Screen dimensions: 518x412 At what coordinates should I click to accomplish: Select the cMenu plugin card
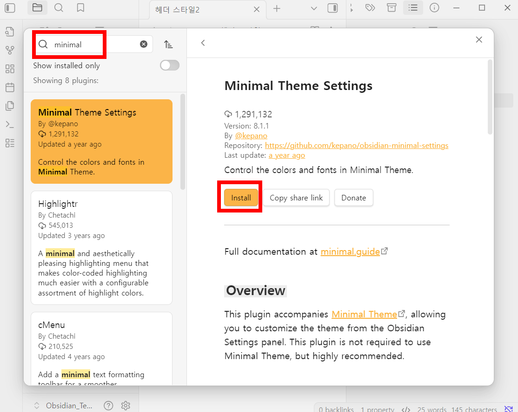coord(101,349)
